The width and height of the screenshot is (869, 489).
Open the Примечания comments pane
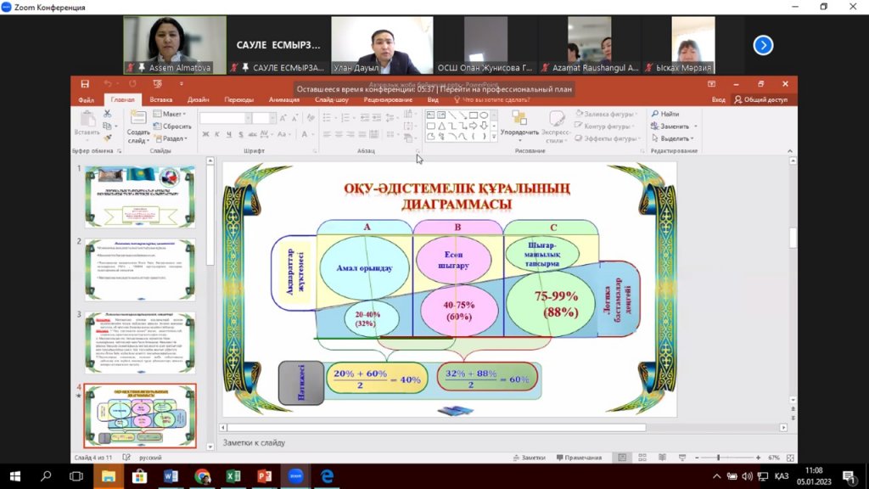tap(579, 458)
